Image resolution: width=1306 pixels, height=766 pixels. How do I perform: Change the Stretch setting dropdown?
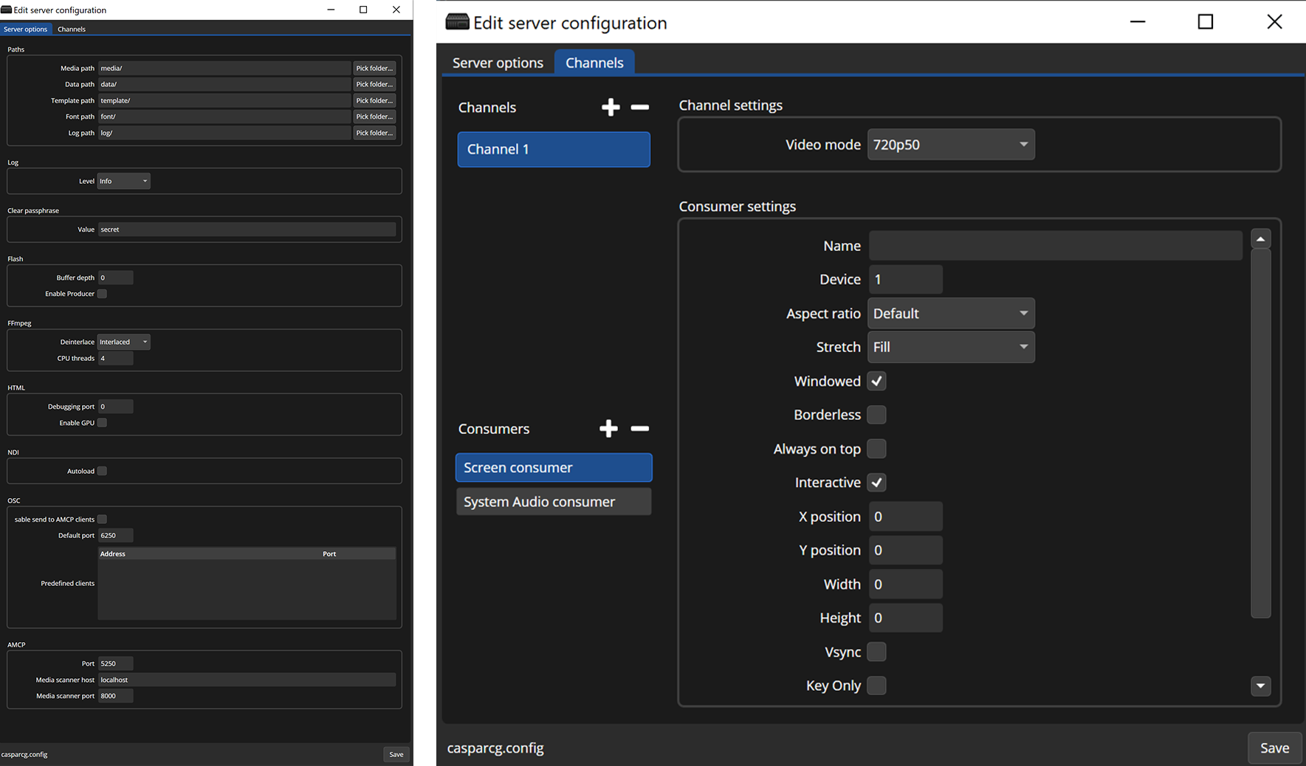coord(951,347)
